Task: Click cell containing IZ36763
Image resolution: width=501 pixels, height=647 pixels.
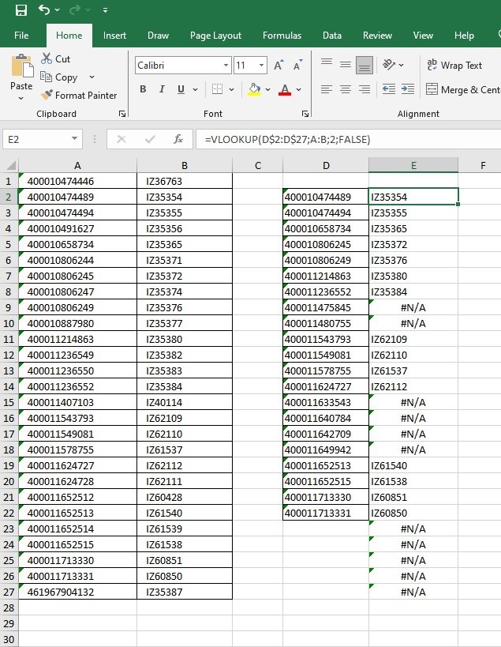Action: click(x=185, y=181)
